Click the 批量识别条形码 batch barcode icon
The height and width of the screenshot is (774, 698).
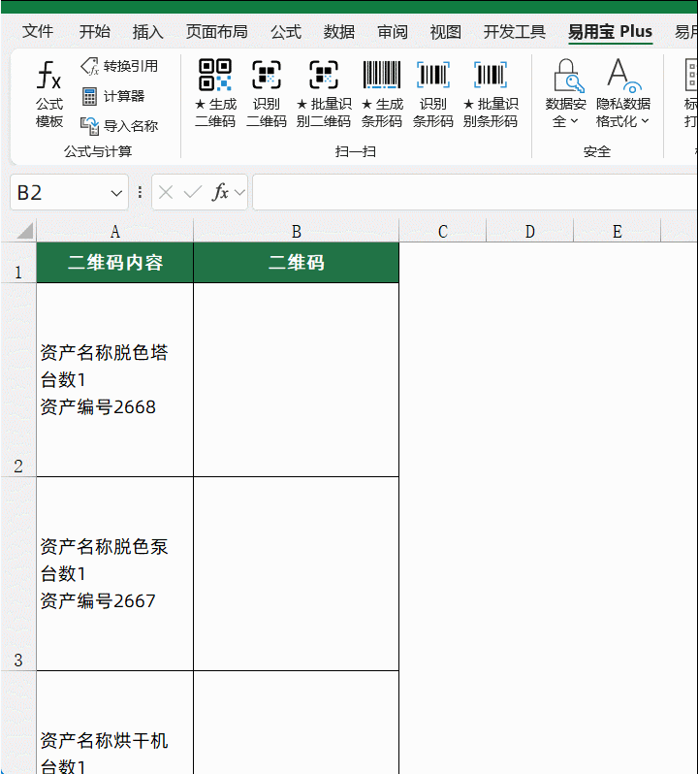click(x=491, y=76)
